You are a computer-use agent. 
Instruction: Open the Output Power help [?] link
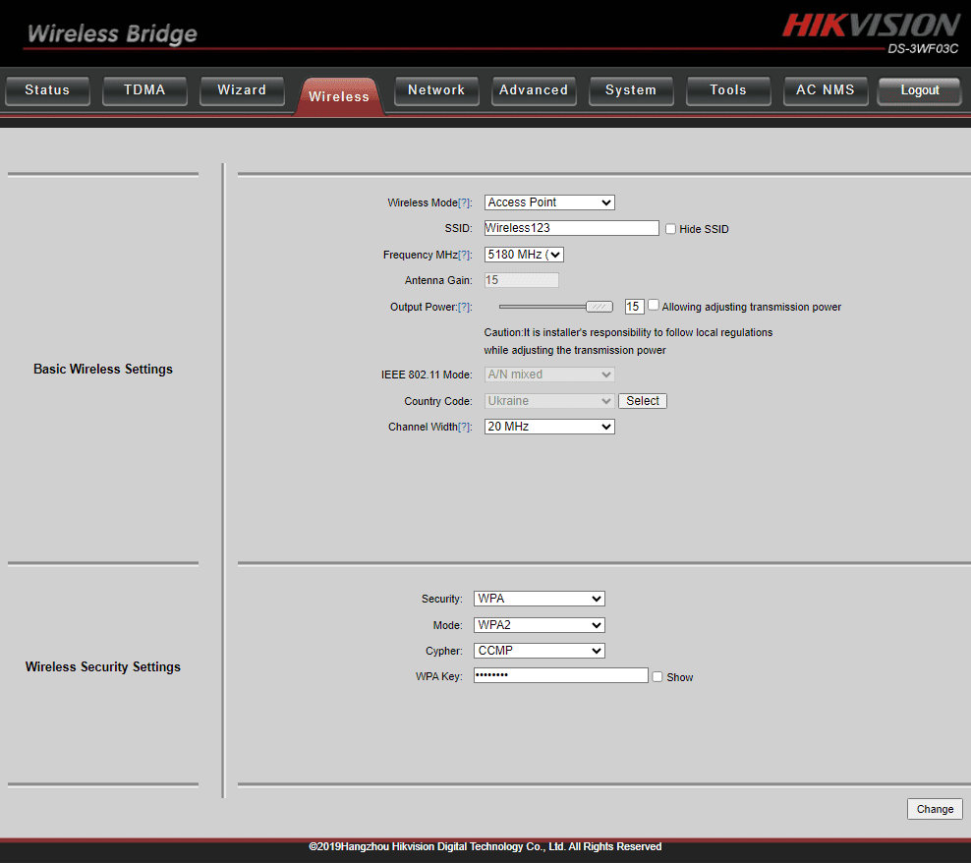465,308
